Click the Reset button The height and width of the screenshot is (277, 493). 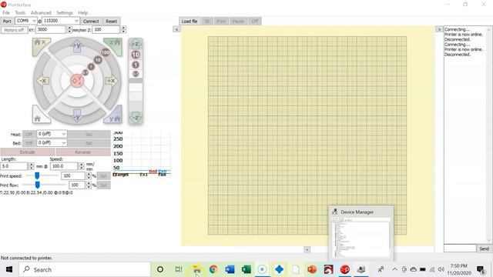(111, 21)
